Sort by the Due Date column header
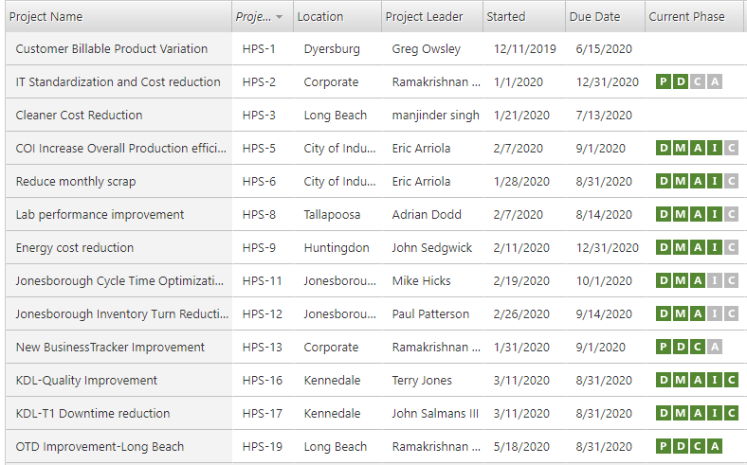Viewport: 747px width, 465px height. click(594, 16)
